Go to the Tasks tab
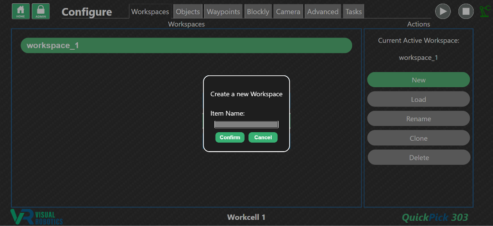Image resolution: width=493 pixels, height=226 pixels. pyautogui.click(x=354, y=12)
